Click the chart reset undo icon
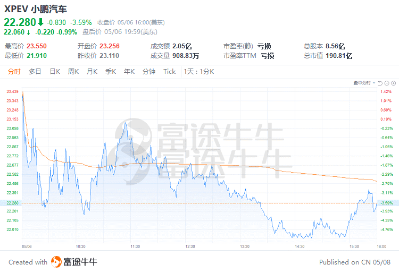399x273 pixels. 380,83
